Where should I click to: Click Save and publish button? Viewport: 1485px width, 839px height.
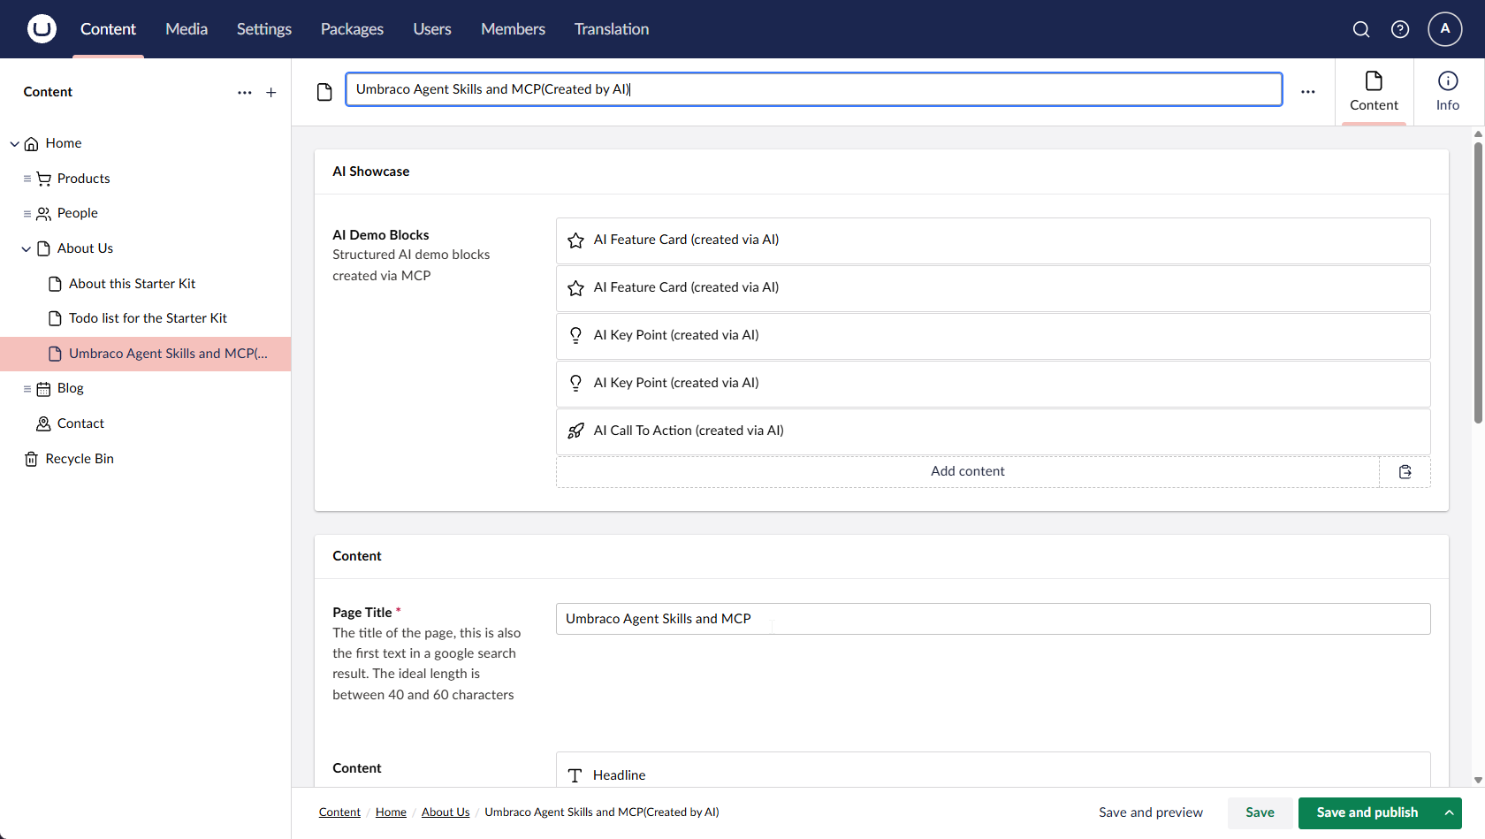pyautogui.click(x=1367, y=812)
